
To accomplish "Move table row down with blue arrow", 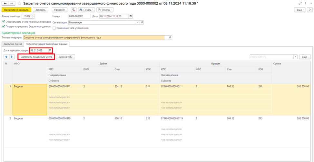I will pos(12,57).
